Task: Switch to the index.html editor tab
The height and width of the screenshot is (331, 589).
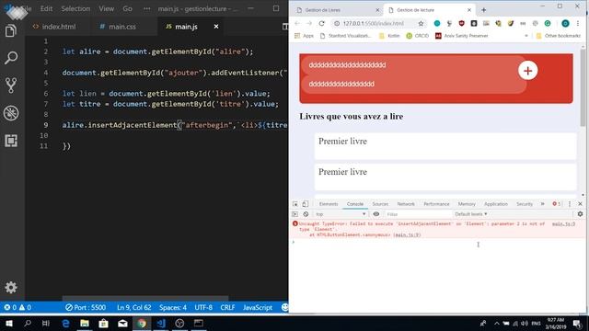Action: click(55, 27)
